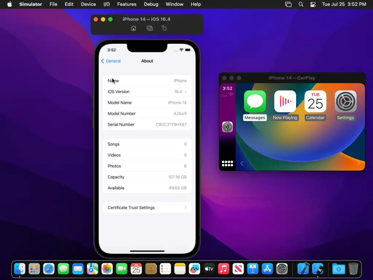
Task: Go to previous CarPlay page arrow
Action: [242, 164]
